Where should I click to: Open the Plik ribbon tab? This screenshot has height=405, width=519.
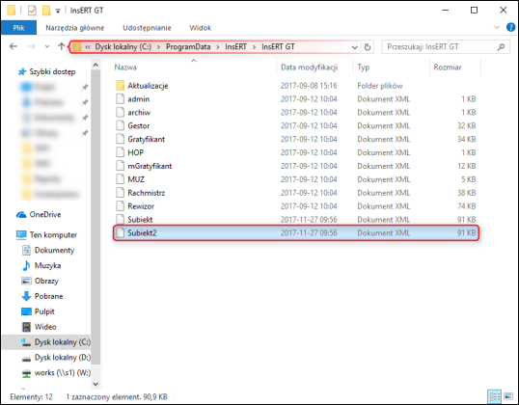[x=18, y=28]
